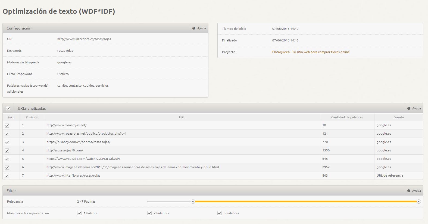428x224 pixels.
Task: Toggle include checkbox for imagenesdeamor.cc row
Action: (7, 167)
